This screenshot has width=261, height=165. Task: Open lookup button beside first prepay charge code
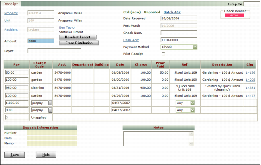(50, 103)
